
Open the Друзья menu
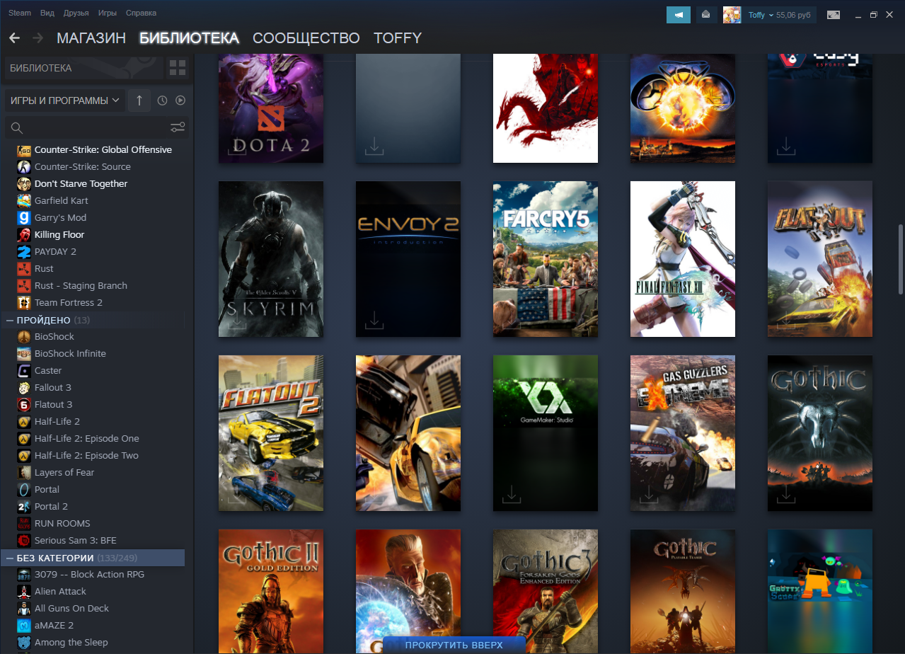coord(76,13)
